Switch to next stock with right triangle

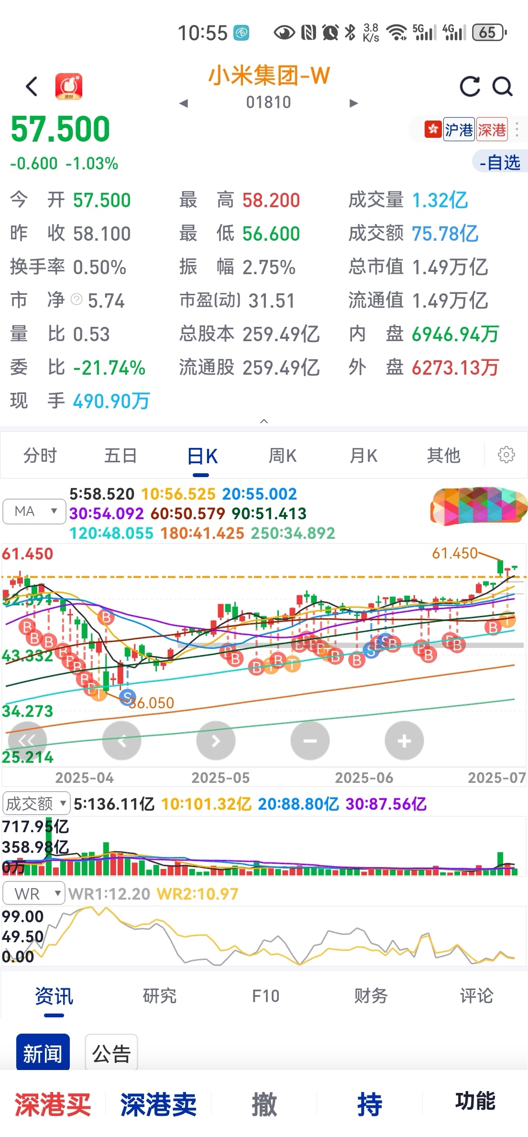[x=353, y=103]
